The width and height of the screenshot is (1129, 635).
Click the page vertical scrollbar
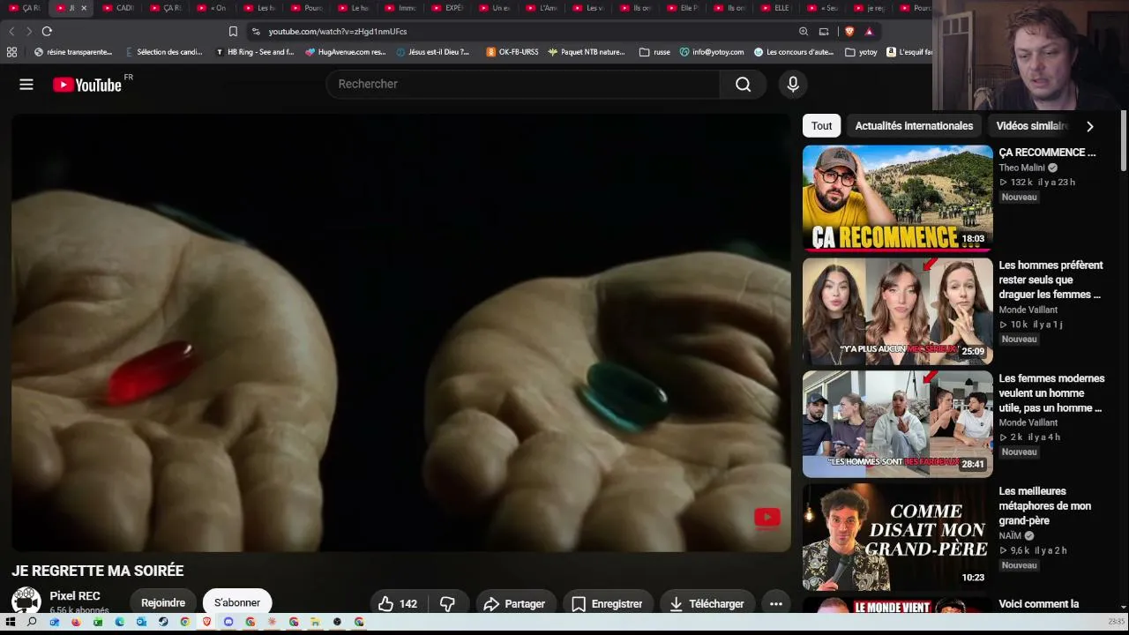pyautogui.click(x=1124, y=141)
